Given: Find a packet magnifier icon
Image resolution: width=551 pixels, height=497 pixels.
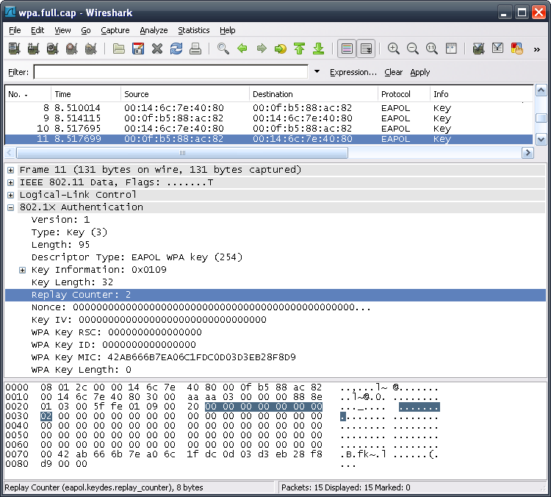Looking at the screenshot, I should point(223,49).
